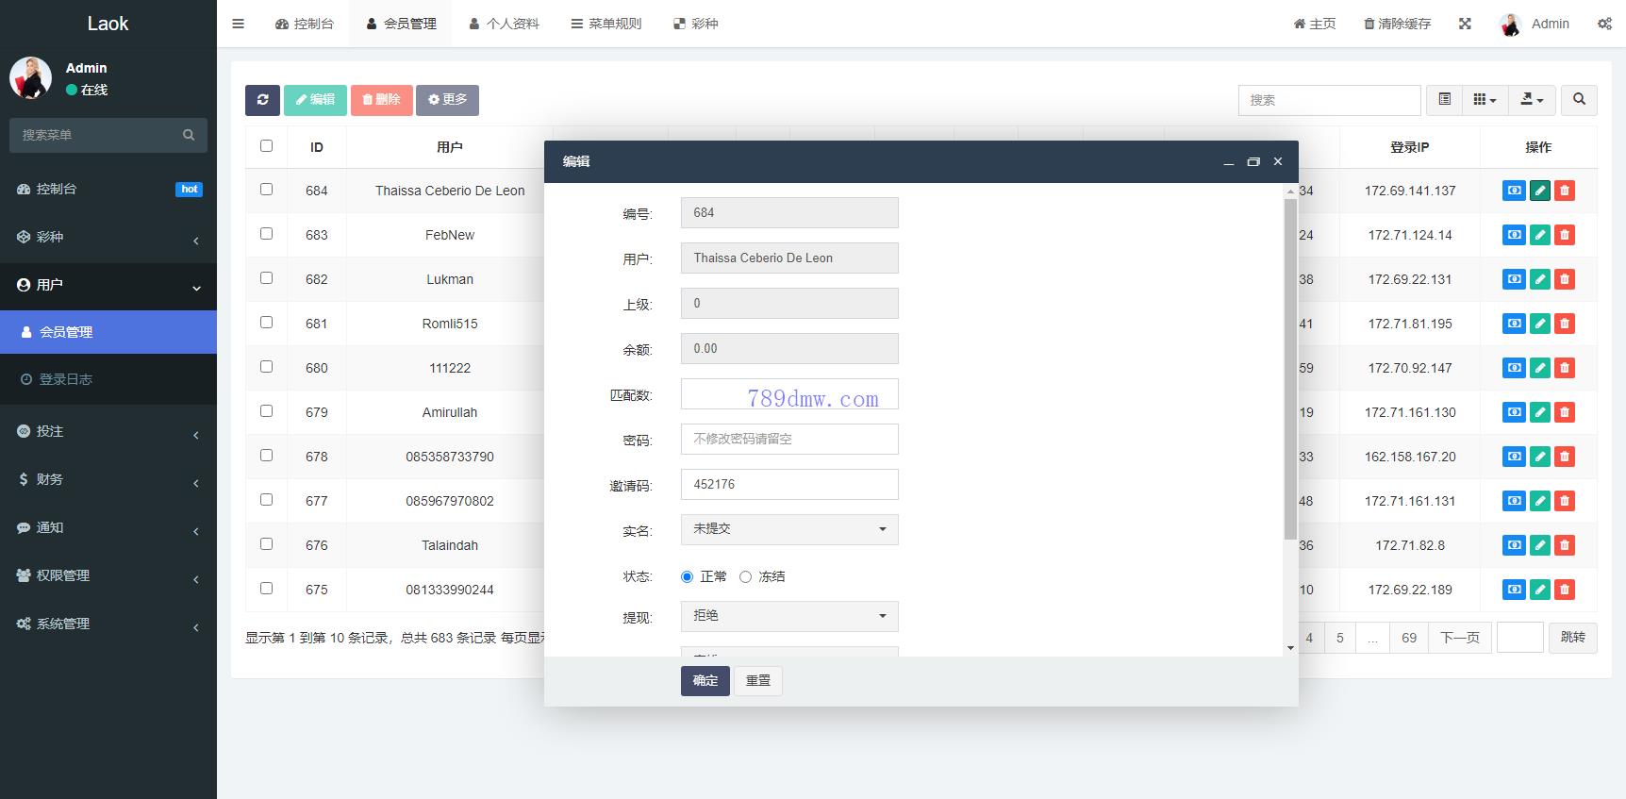Image resolution: width=1626 pixels, height=799 pixels.
Task: Toggle table view list icon
Action: tap(1444, 100)
